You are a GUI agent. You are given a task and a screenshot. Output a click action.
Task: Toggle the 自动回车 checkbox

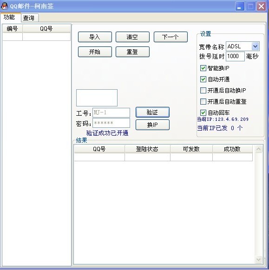[203, 112]
